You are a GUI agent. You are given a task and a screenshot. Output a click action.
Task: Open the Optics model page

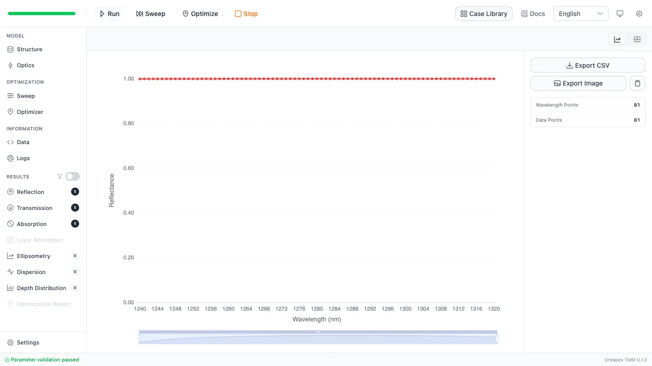(x=43, y=65)
